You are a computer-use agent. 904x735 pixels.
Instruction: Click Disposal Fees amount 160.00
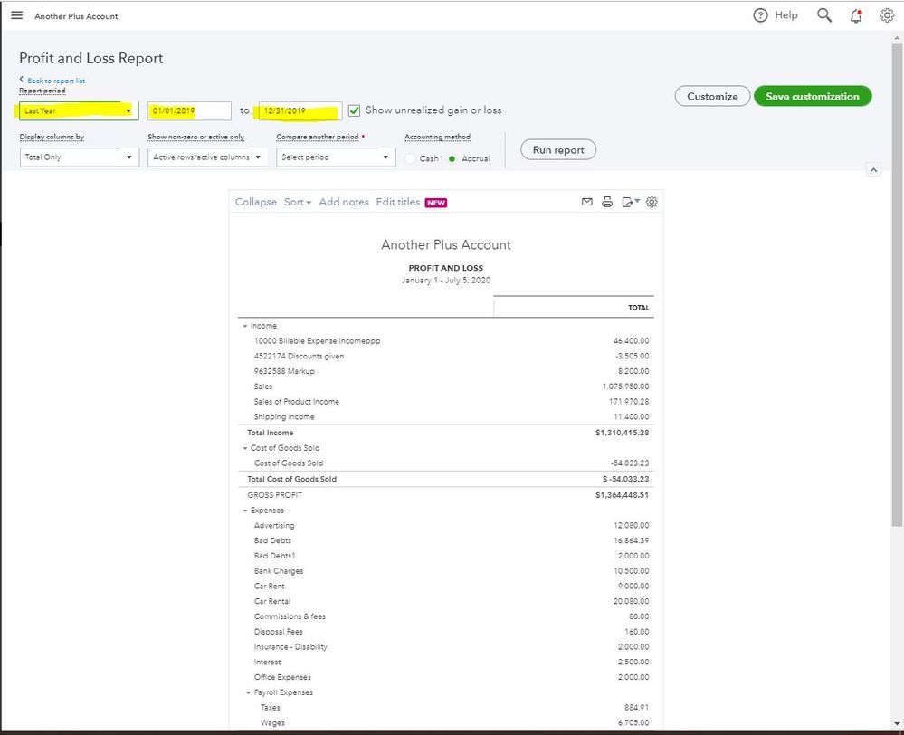(x=636, y=632)
